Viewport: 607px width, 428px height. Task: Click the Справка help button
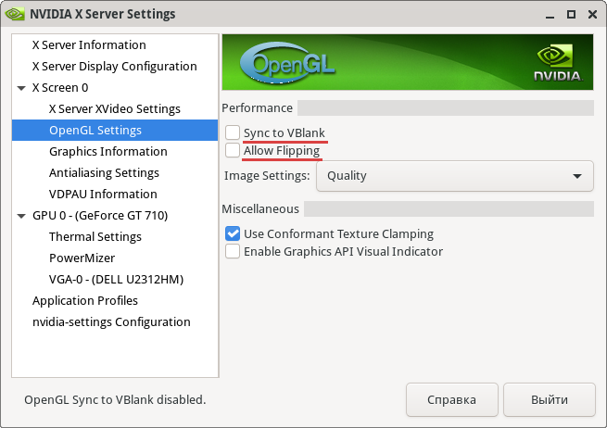451,400
